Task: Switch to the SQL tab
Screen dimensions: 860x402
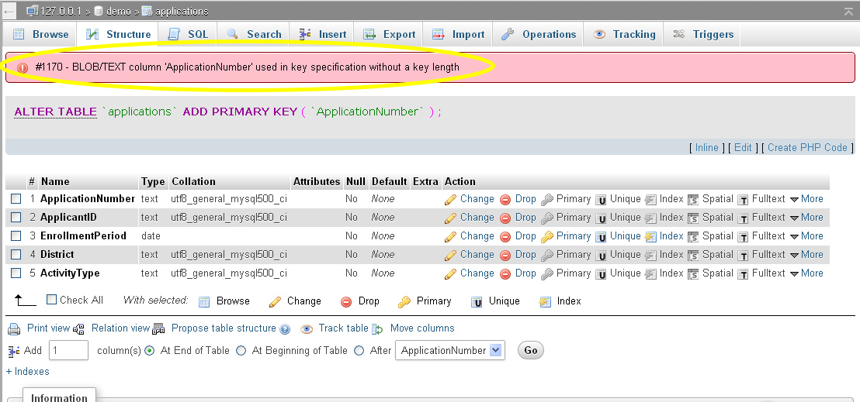Action: (188, 34)
